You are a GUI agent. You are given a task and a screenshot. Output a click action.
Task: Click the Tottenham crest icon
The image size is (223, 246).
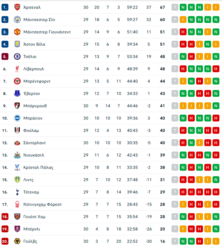pos(17,192)
